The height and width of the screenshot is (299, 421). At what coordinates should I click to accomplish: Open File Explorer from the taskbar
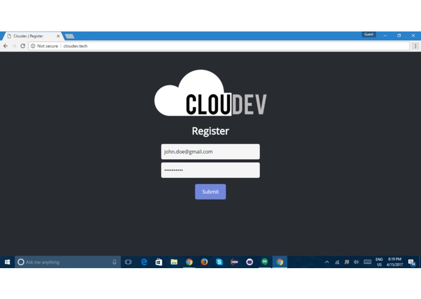(174, 262)
